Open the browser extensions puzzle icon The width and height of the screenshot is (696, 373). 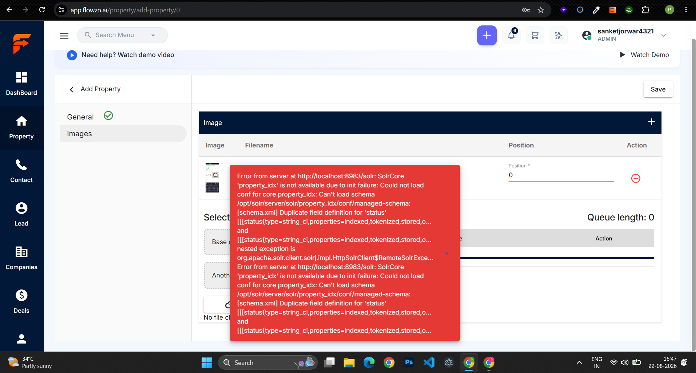click(646, 10)
